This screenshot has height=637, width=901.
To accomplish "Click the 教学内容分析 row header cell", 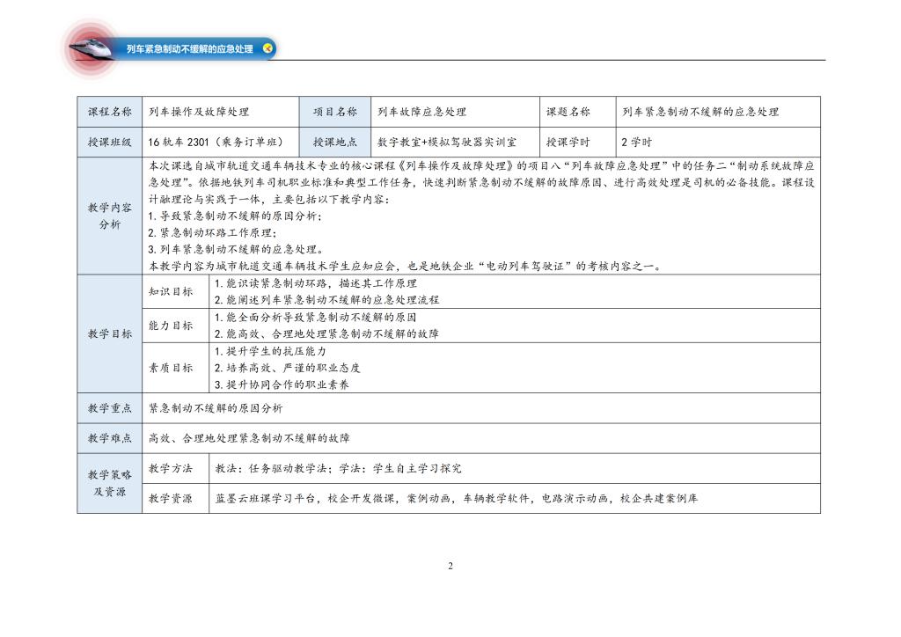I will (x=110, y=216).
